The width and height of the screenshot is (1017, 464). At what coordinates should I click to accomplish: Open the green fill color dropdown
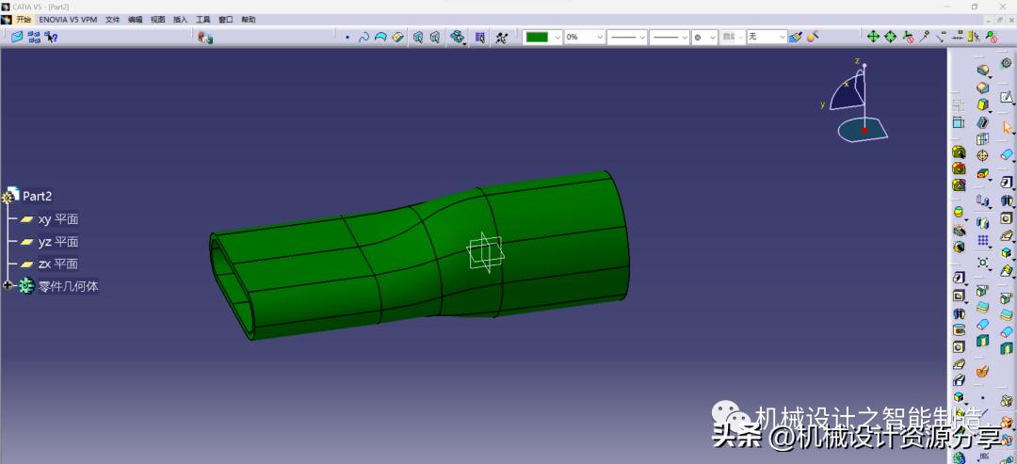tap(557, 37)
